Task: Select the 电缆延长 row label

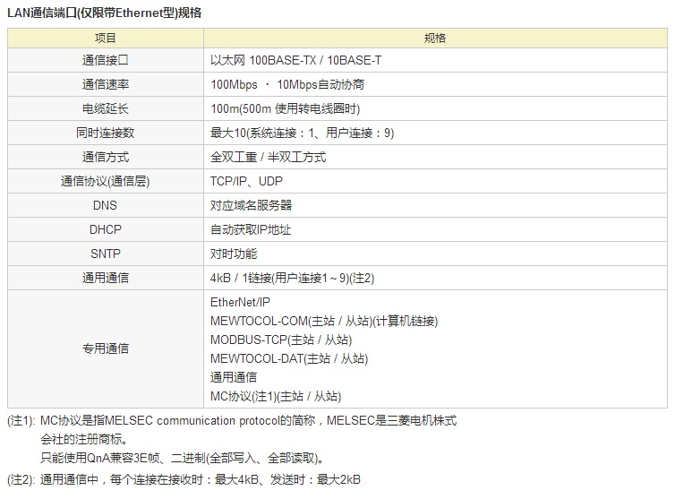Action: (106, 108)
